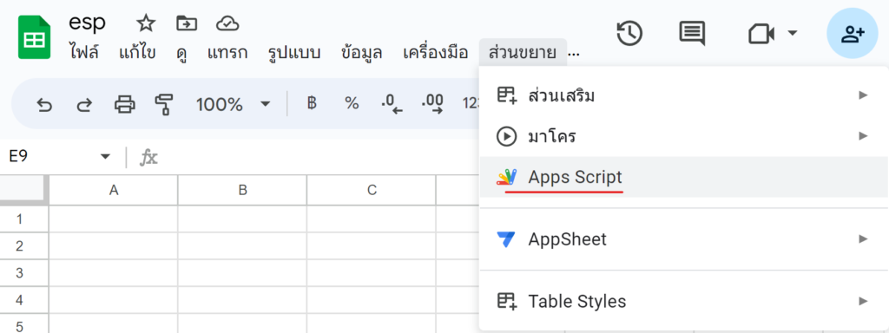This screenshot has height=333, width=889.
Task: Star the esp spreadsheet
Action: [146, 23]
